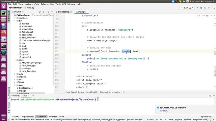
Task: Launch Terminal from the Ubuntu dock
Action: [x=4, y=46]
